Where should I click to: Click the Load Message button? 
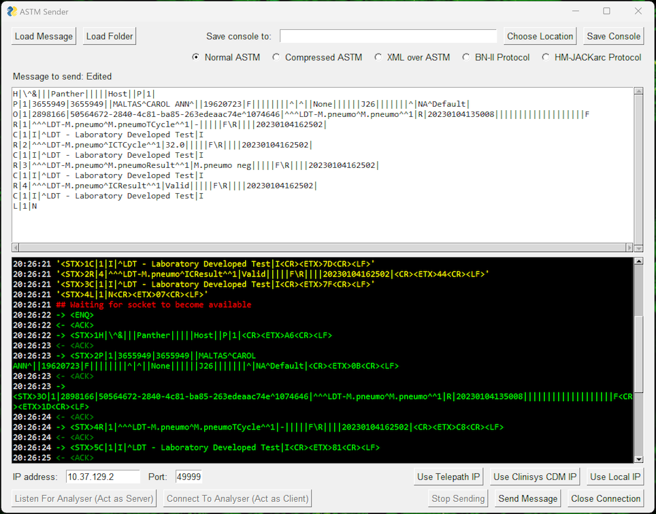pyautogui.click(x=44, y=36)
